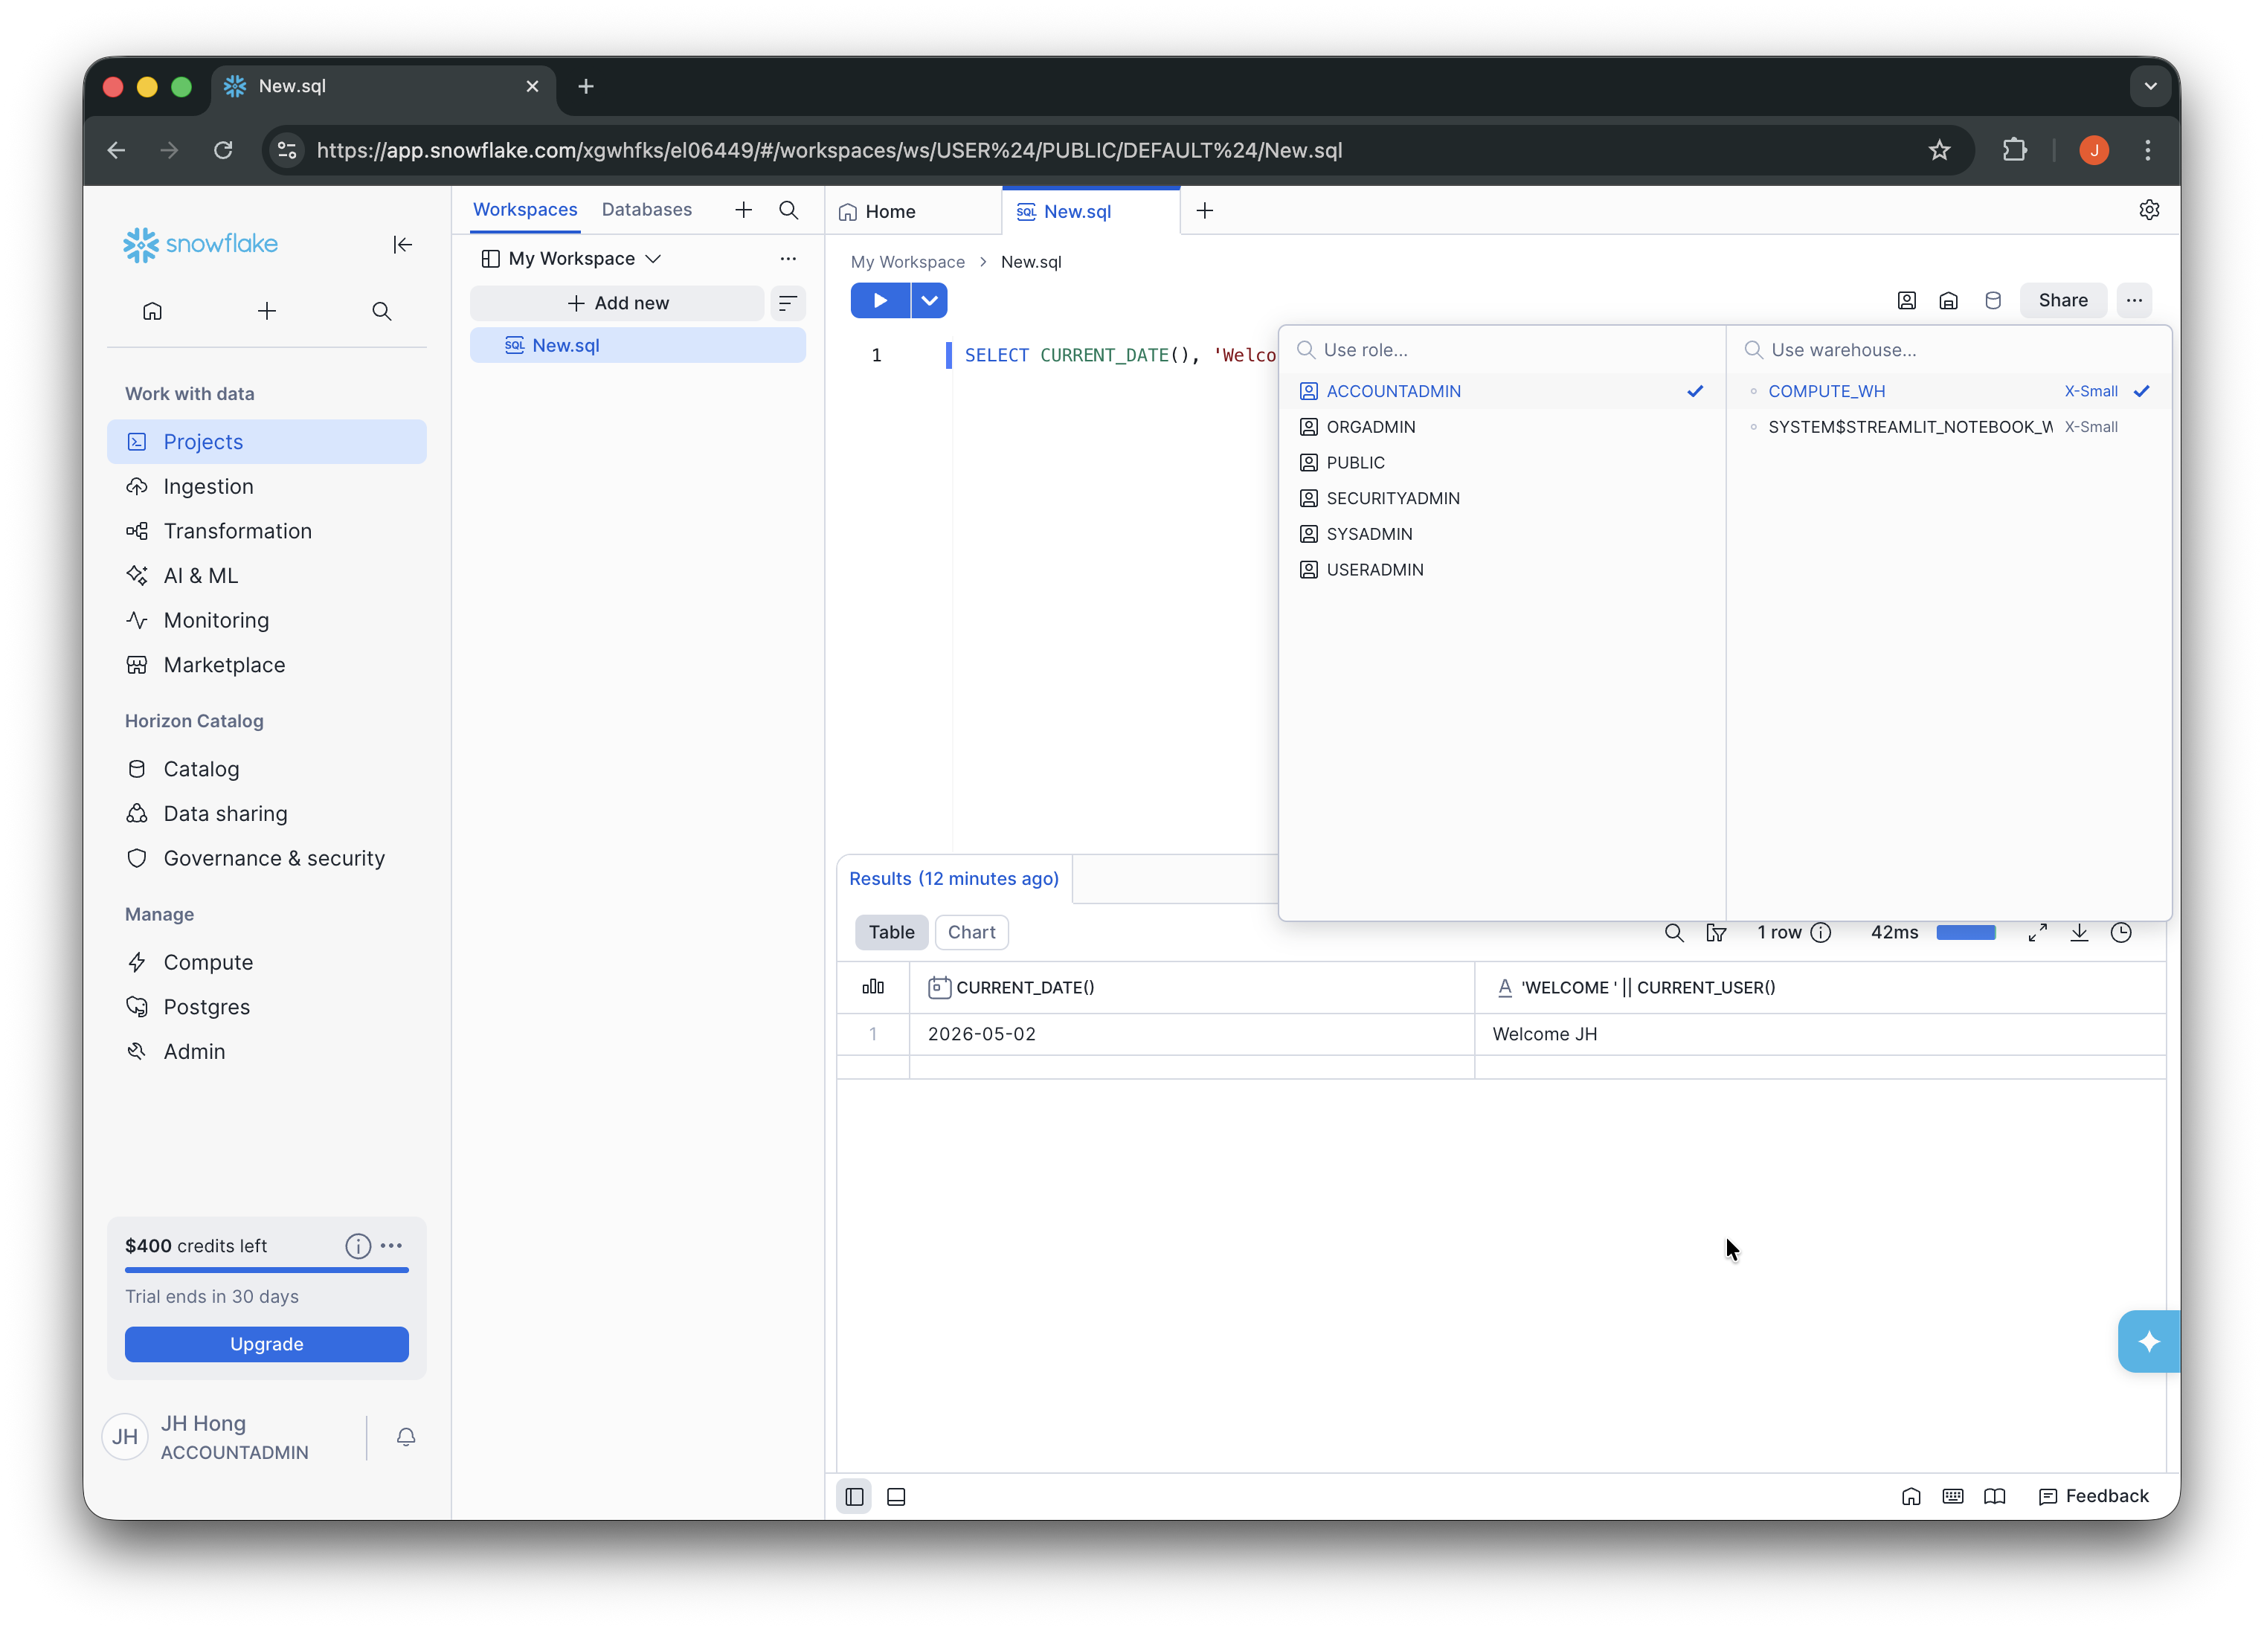Open workspace search magnifier

788,210
